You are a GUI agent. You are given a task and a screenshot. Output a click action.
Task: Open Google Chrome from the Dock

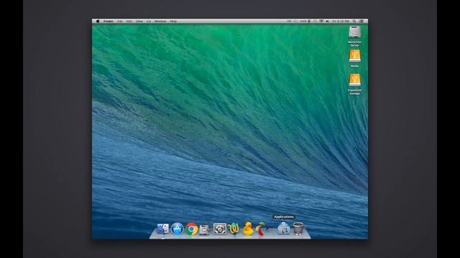coord(191,229)
